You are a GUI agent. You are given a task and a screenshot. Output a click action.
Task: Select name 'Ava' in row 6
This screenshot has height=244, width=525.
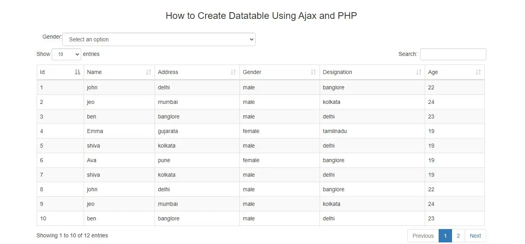(x=92, y=160)
